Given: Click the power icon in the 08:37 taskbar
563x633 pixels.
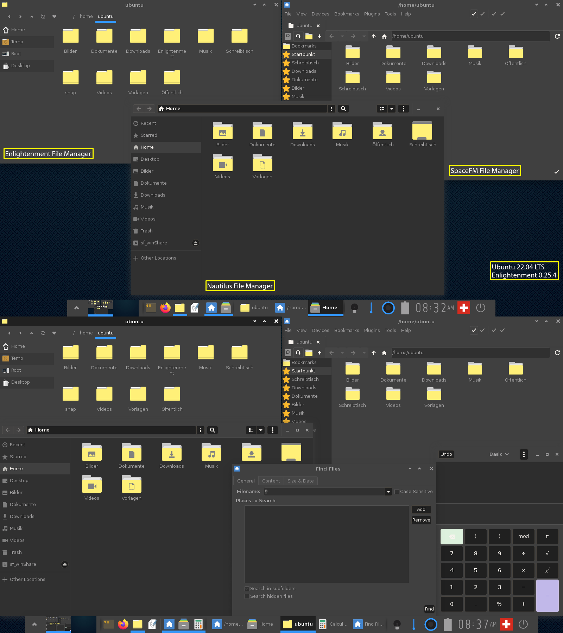Looking at the screenshot, I should [x=523, y=624].
